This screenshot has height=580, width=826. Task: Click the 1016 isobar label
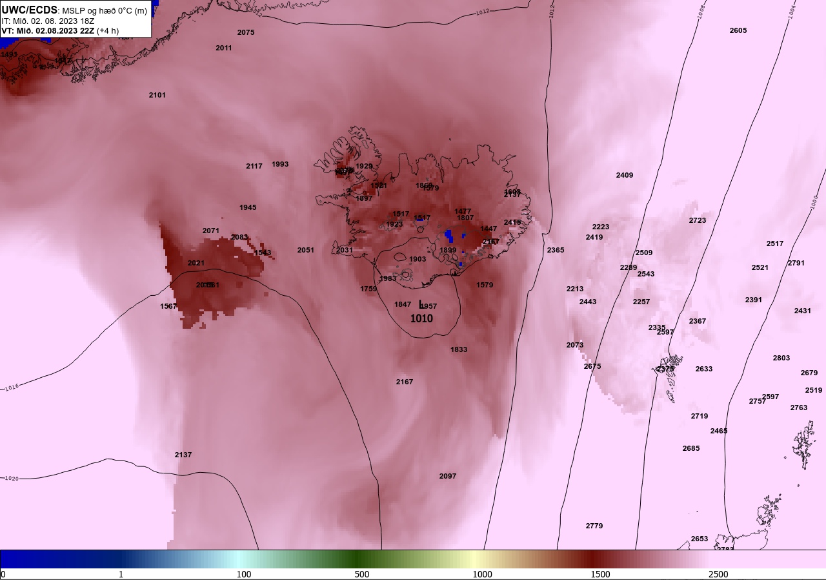coord(12,388)
